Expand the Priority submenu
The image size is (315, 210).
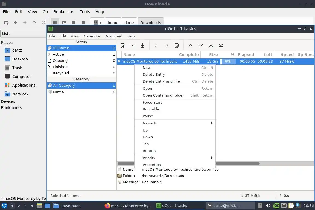[x=175, y=158]
